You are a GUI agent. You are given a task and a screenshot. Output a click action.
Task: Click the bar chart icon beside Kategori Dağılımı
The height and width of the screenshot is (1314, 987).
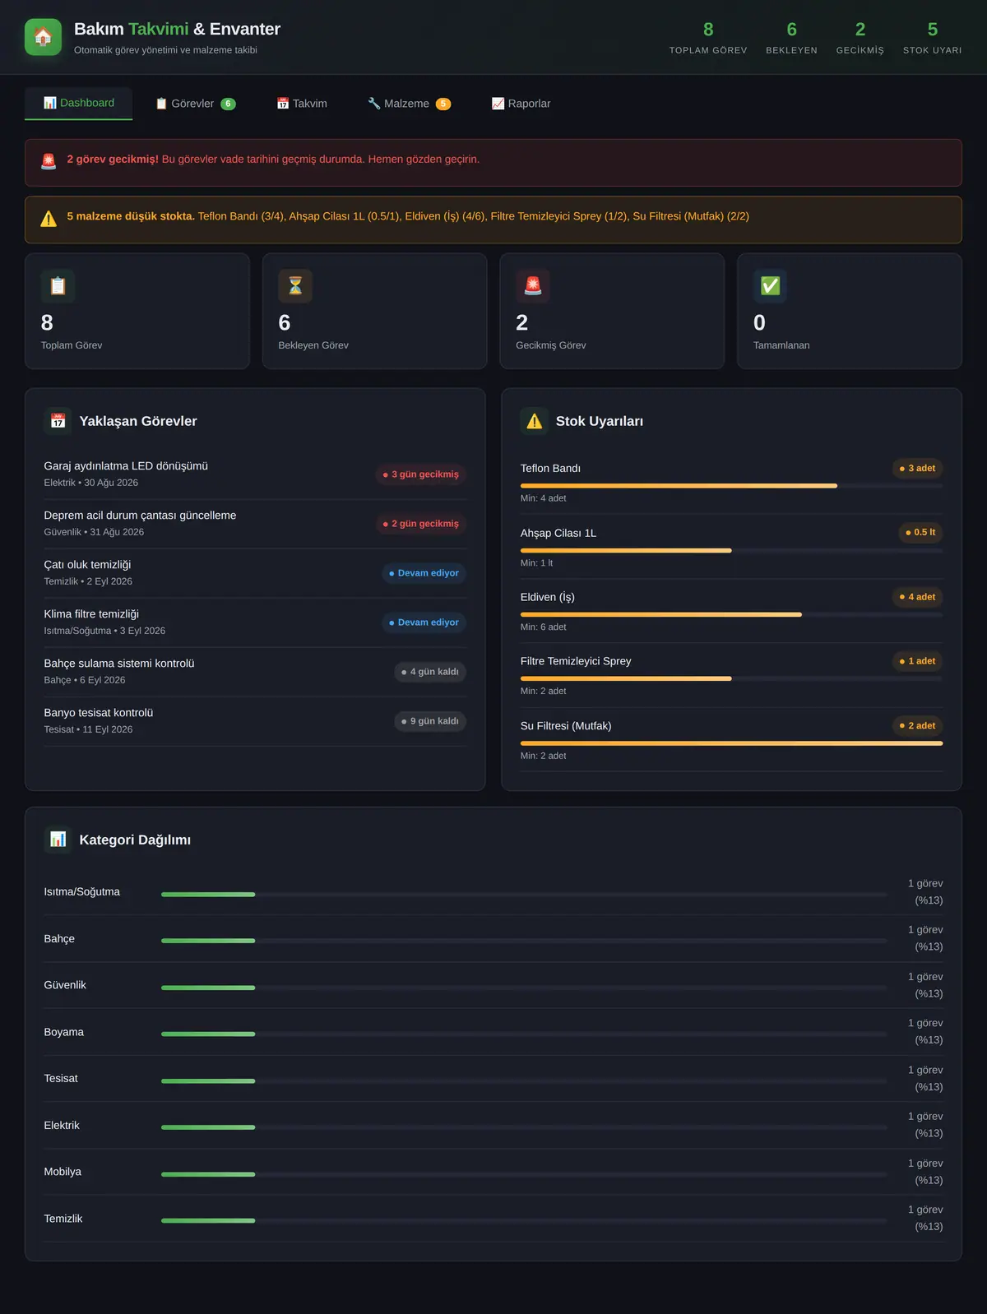pos(58,840)
